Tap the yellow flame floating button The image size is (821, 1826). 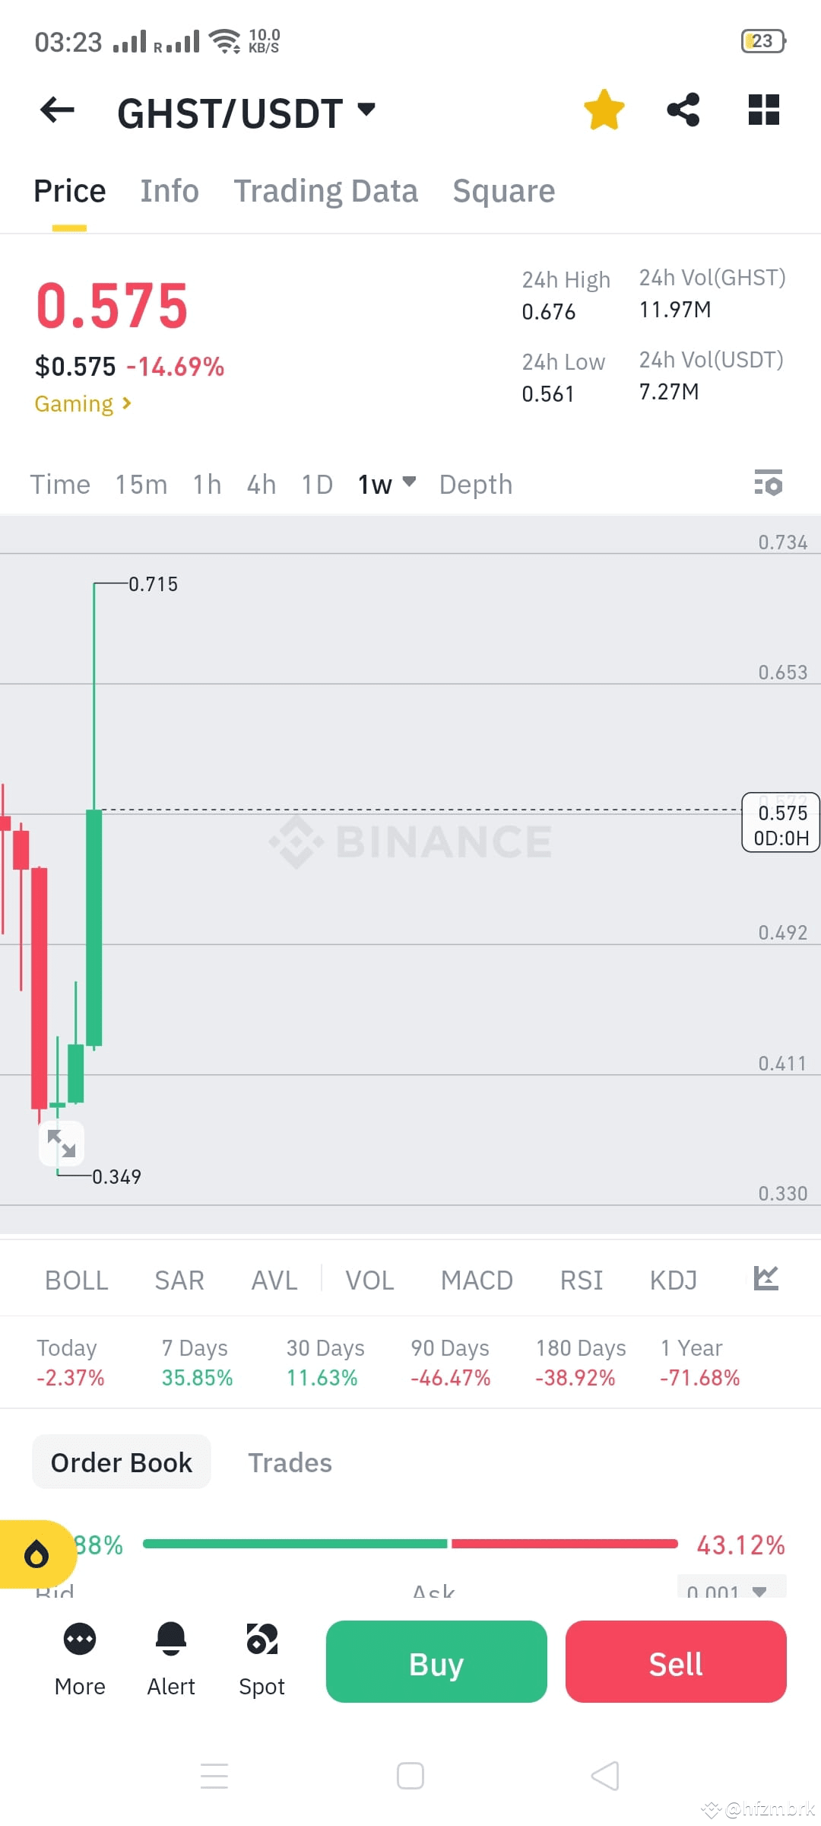pos(36,1554)
